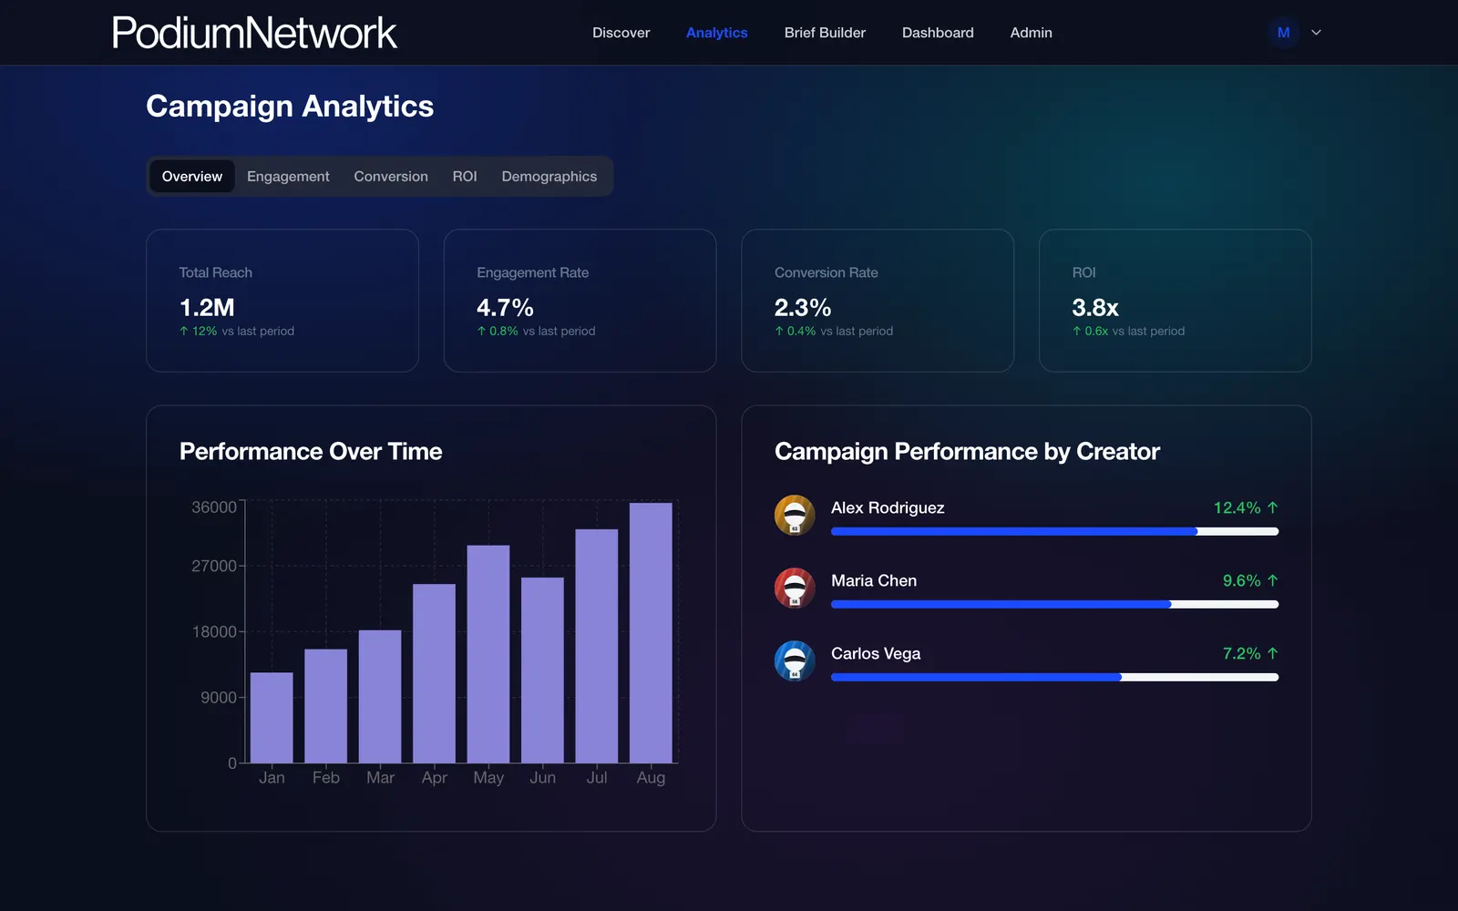Select the Overview tab
This screenshot has width=1458, height=911.
(192, 176)
